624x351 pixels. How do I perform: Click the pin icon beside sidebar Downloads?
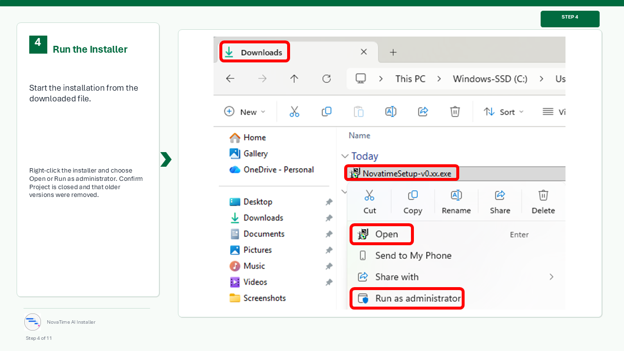coord(329,218)
